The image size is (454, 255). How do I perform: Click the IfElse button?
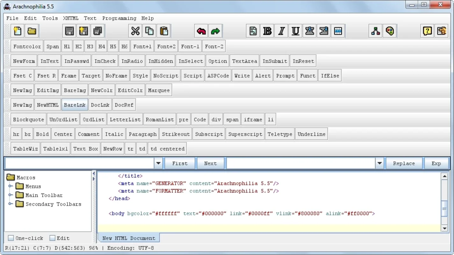point(330,76)
